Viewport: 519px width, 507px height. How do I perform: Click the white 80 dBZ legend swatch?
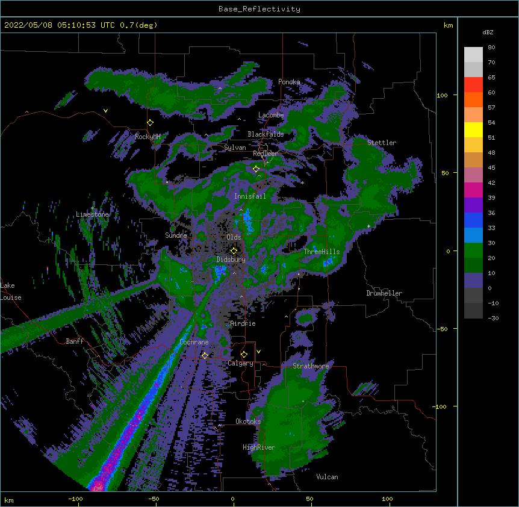click(x=473, y=54)
